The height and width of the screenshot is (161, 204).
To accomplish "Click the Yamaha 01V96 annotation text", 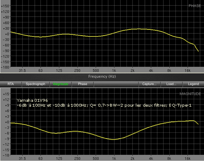I will pos(32,101).
